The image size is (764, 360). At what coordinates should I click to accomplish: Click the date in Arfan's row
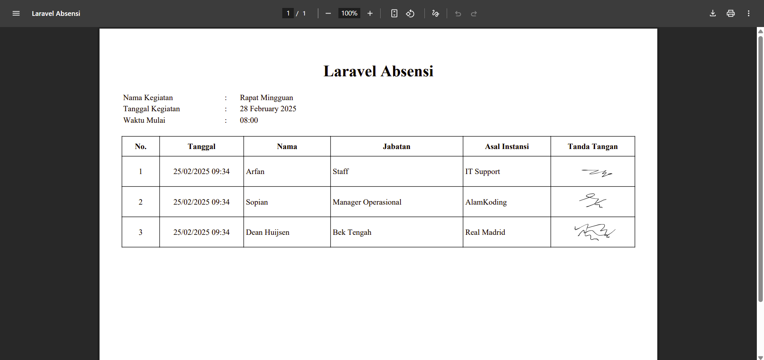(201, 172)
